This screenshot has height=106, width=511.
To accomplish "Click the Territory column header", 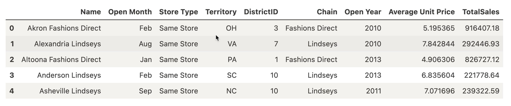I will [221, 12].
